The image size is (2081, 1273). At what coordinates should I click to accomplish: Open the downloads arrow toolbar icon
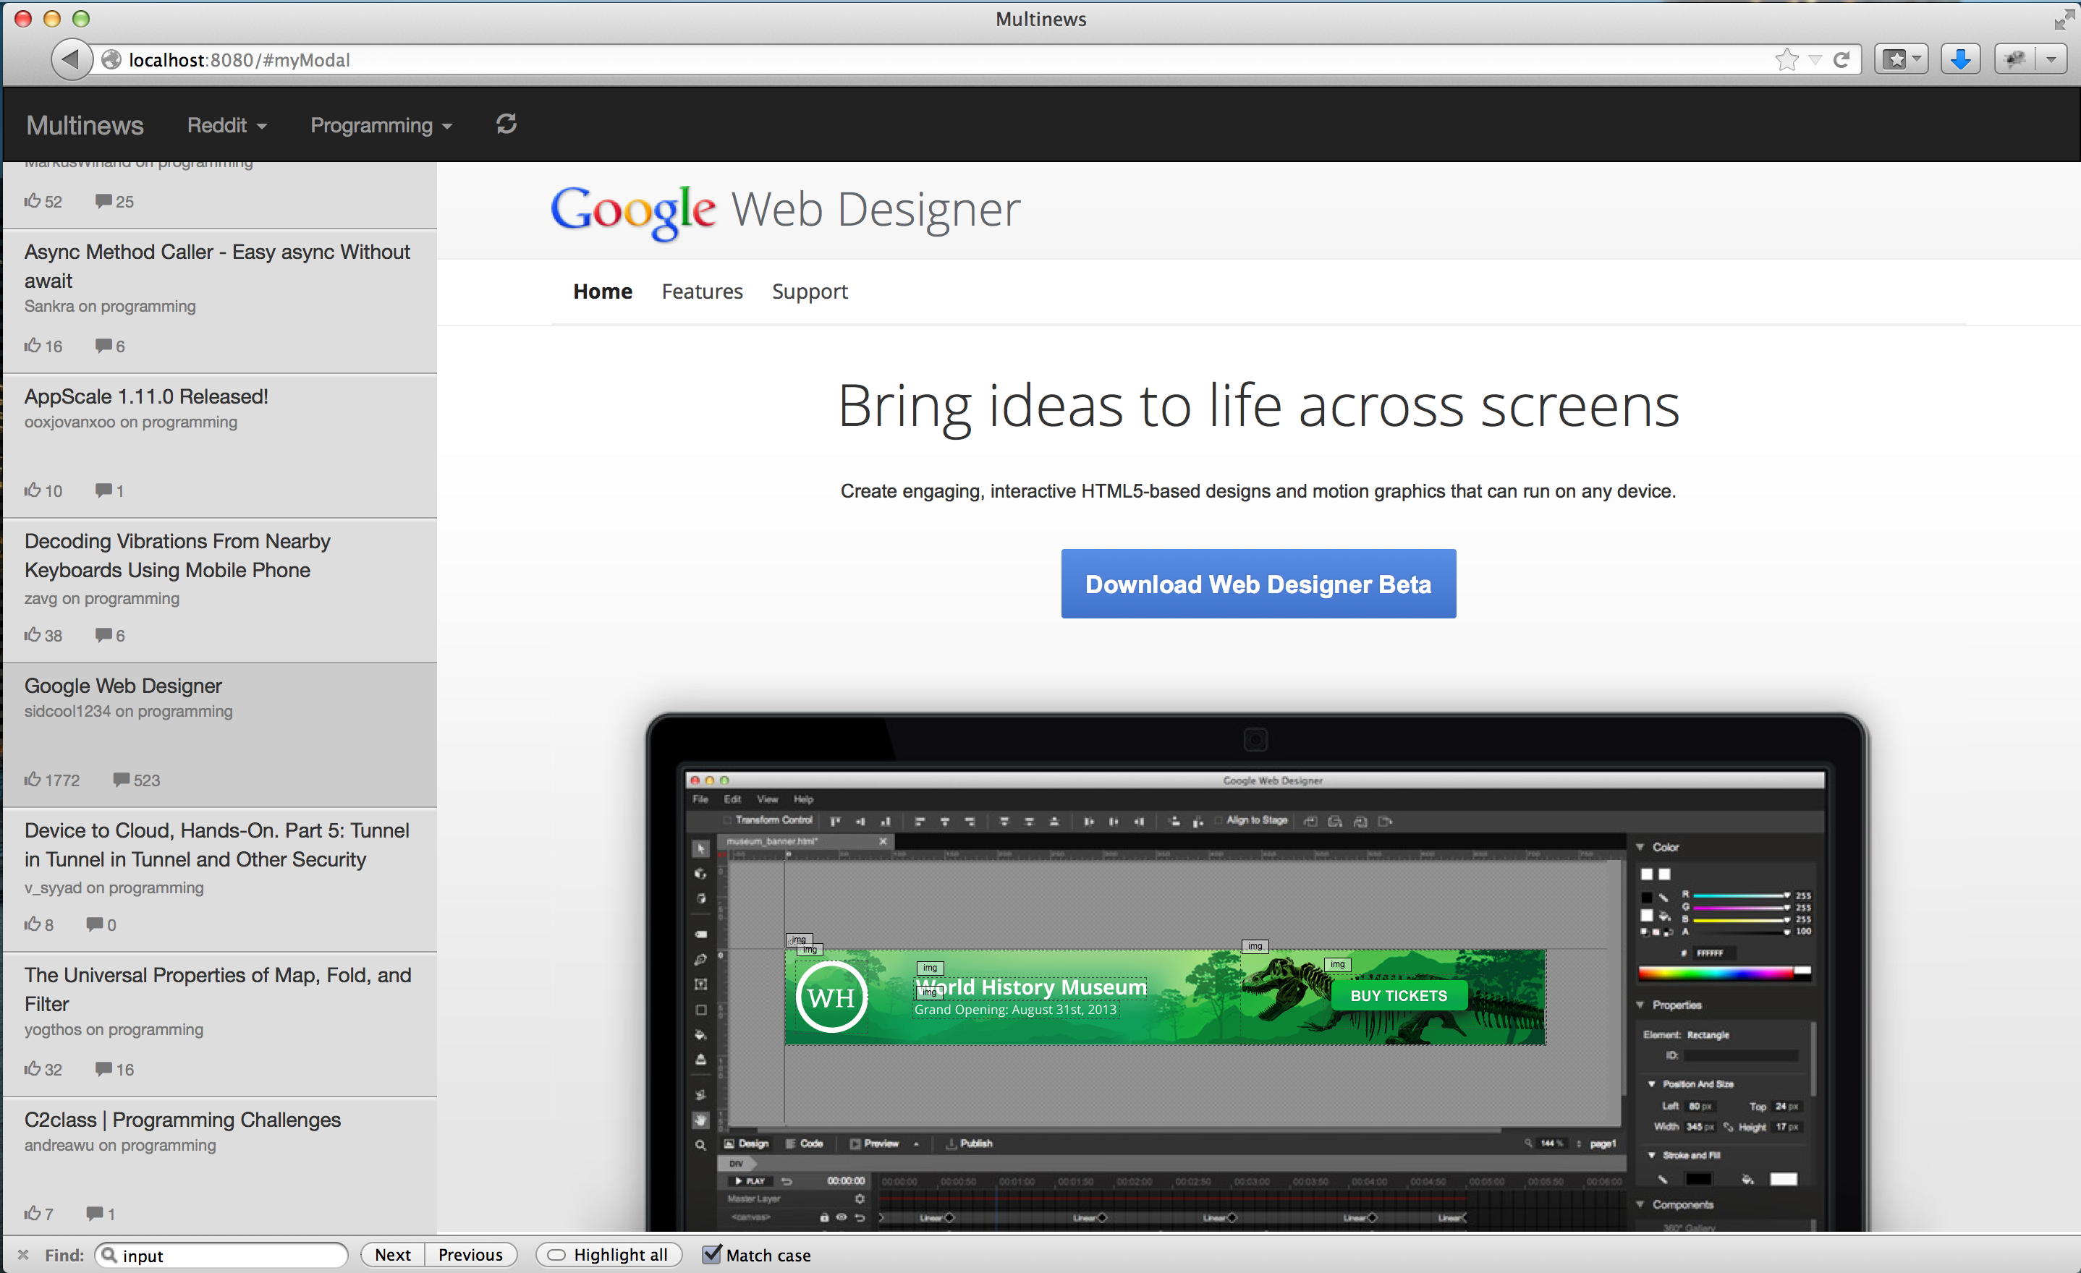(1960, 59)
